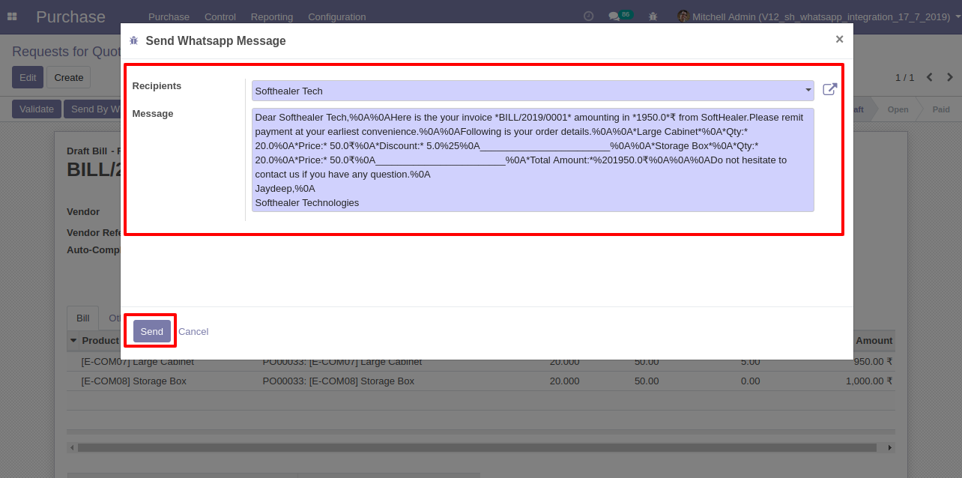Open the activities clock icon
This screenshot has width=962, height=478.
coord(589,16)
